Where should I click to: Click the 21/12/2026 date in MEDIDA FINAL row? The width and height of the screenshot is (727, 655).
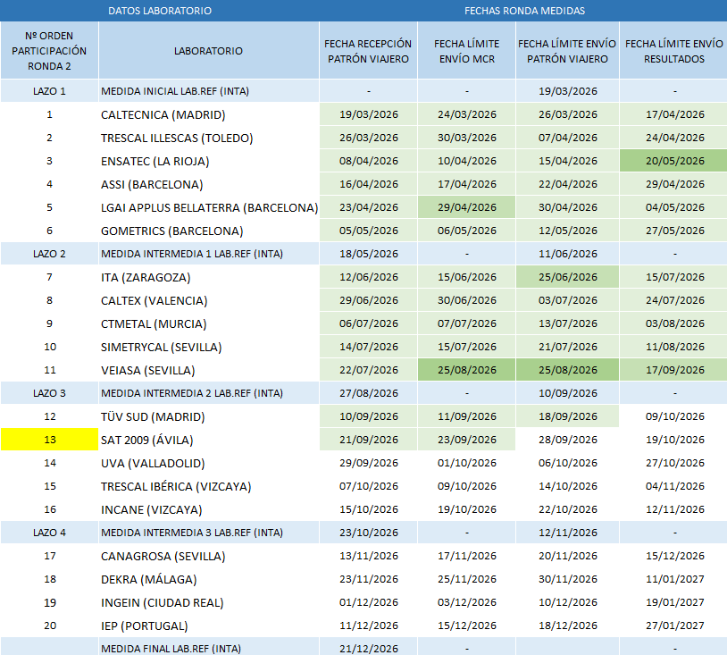[368, 648]
